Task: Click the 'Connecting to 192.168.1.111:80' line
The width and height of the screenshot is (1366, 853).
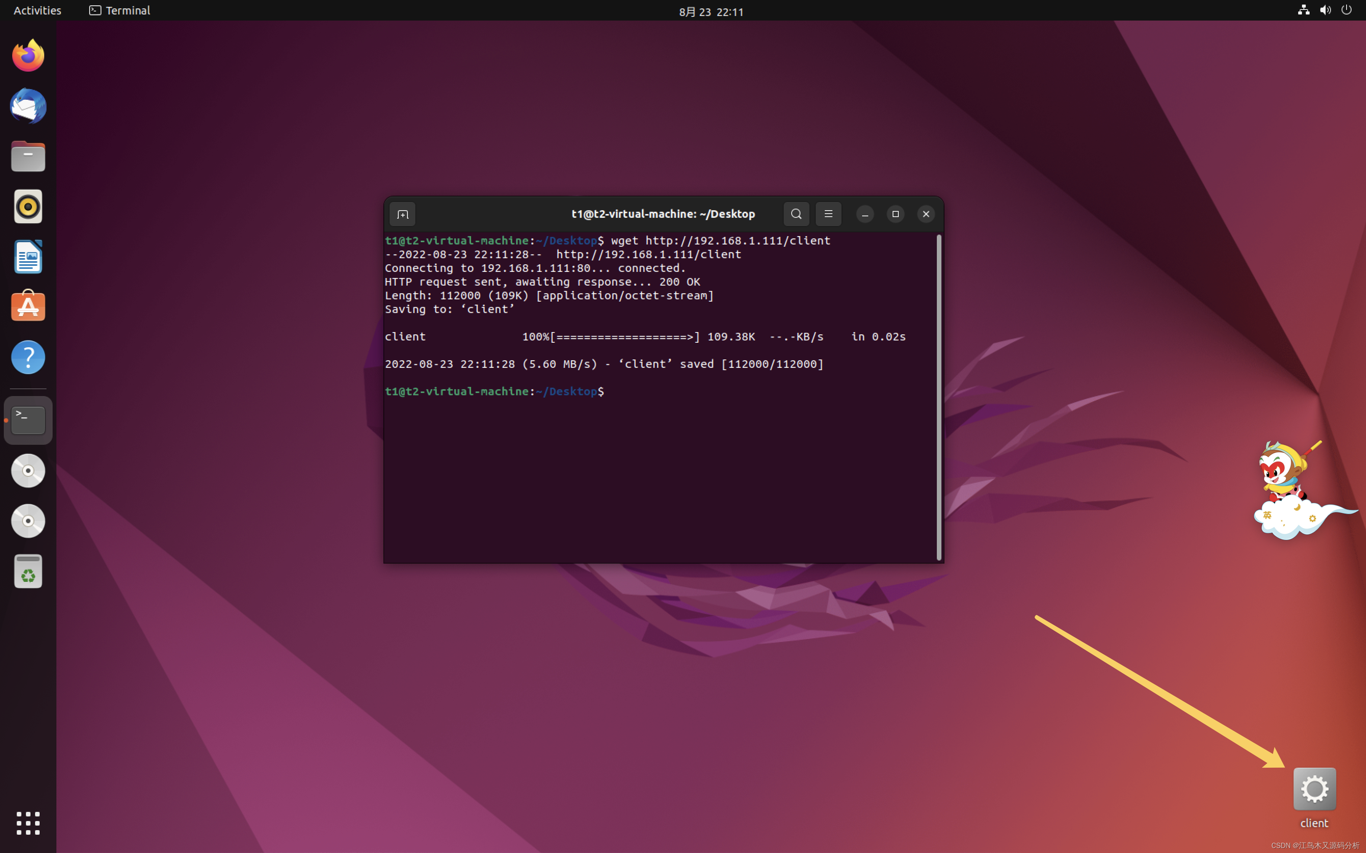Action: click(x=535, y=268)
